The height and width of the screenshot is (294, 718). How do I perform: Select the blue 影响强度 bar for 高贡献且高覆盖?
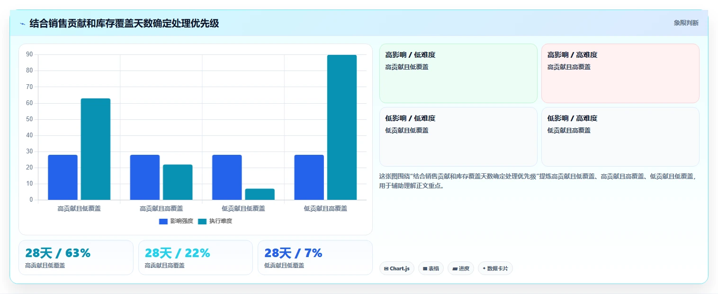145,177
